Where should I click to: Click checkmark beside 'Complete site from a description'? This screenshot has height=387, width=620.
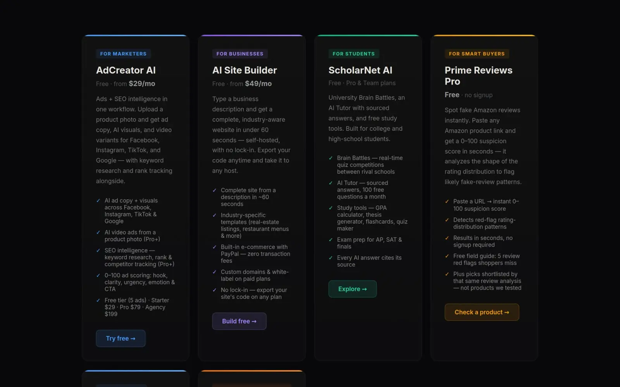tap(215, 190)
